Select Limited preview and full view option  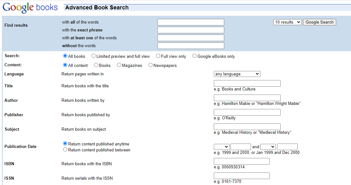pos(93,56)
